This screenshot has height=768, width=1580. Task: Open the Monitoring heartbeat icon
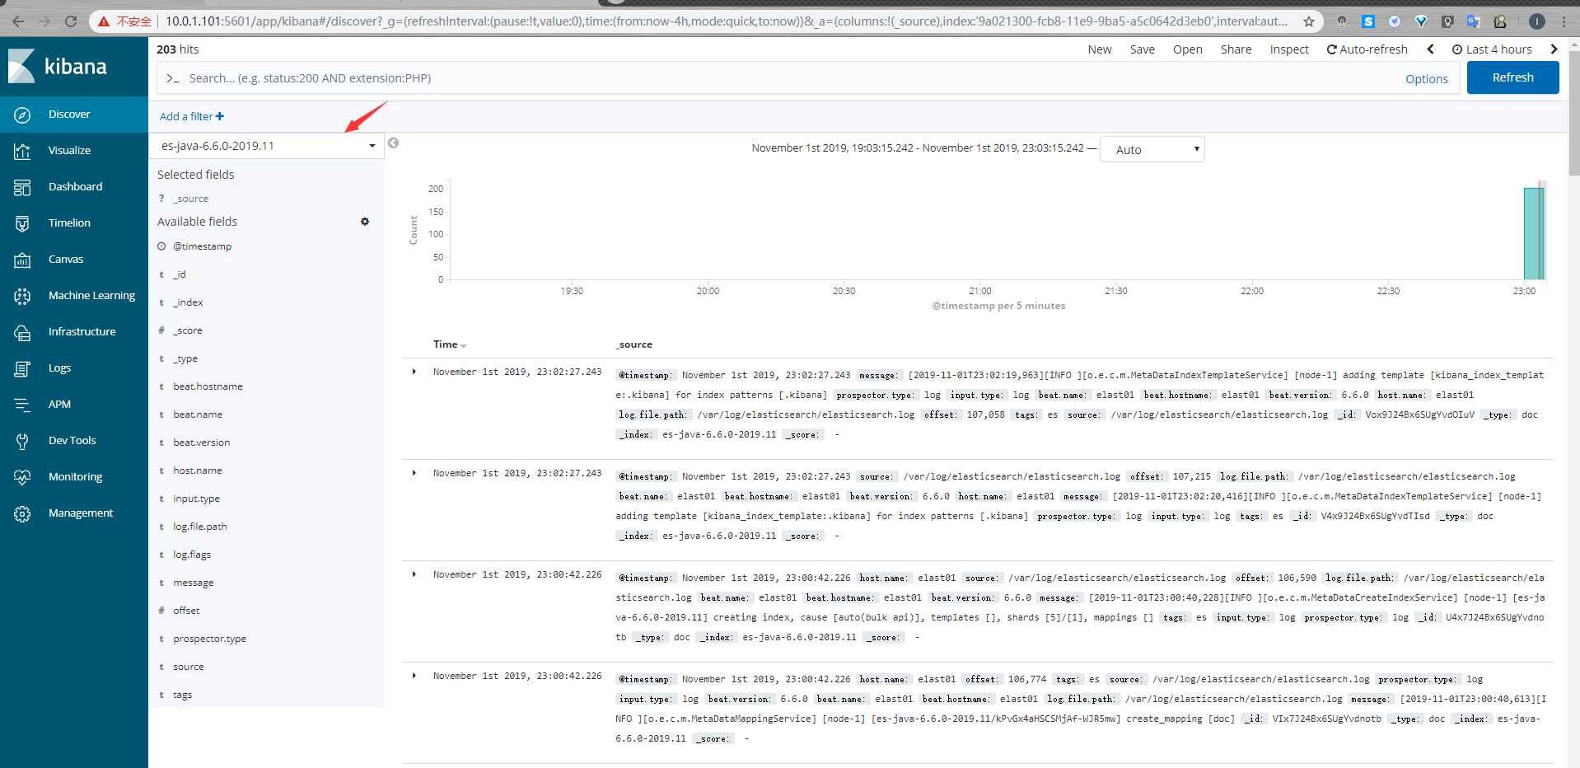22,477
